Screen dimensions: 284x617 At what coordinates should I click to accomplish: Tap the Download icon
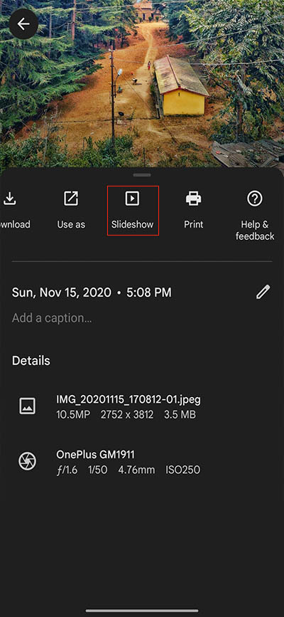click(9, 199)
